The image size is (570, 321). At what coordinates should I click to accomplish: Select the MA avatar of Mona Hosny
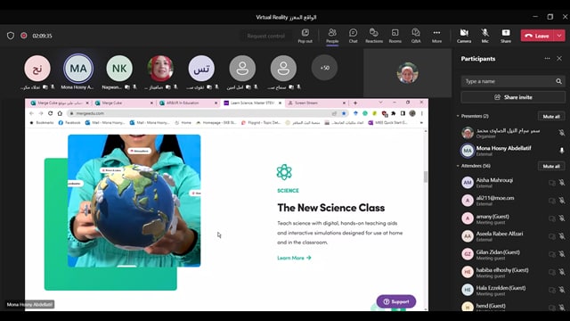point(78,68)
